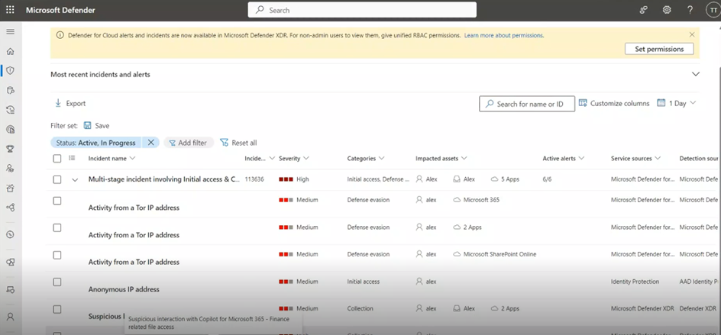Remove the Status: Active, In Progress filter
The image size is (721, 335).
pos(150,143)
